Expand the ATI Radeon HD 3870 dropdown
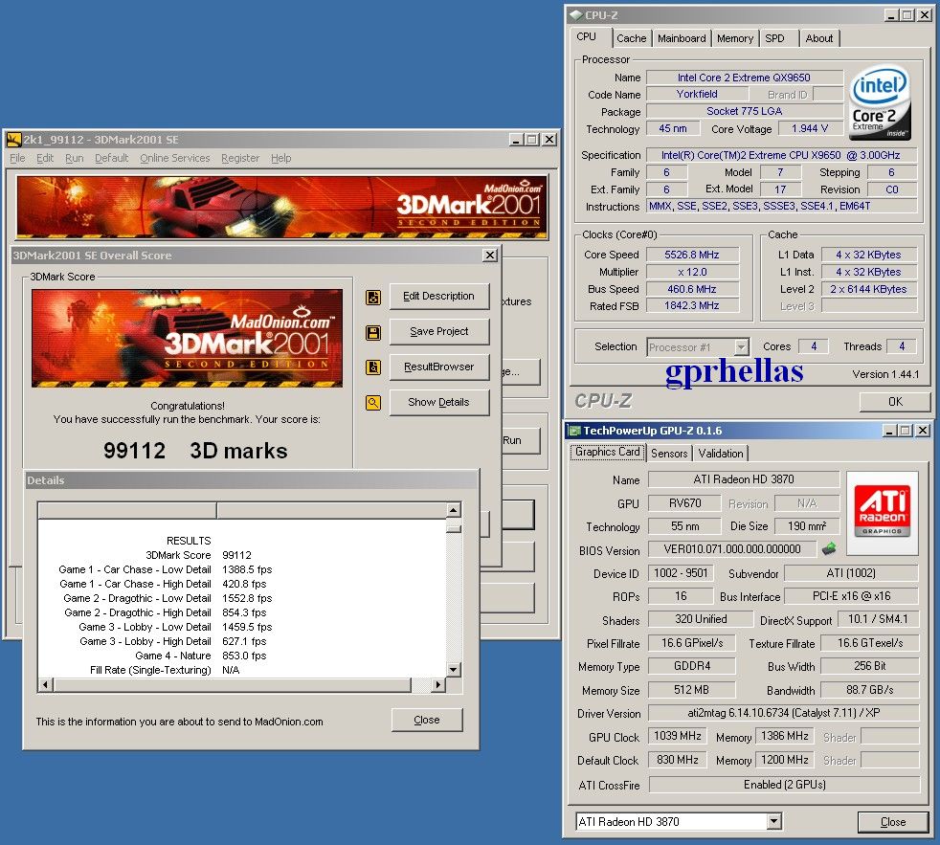The width and height of the screenshot is (940, 845). 774,821
